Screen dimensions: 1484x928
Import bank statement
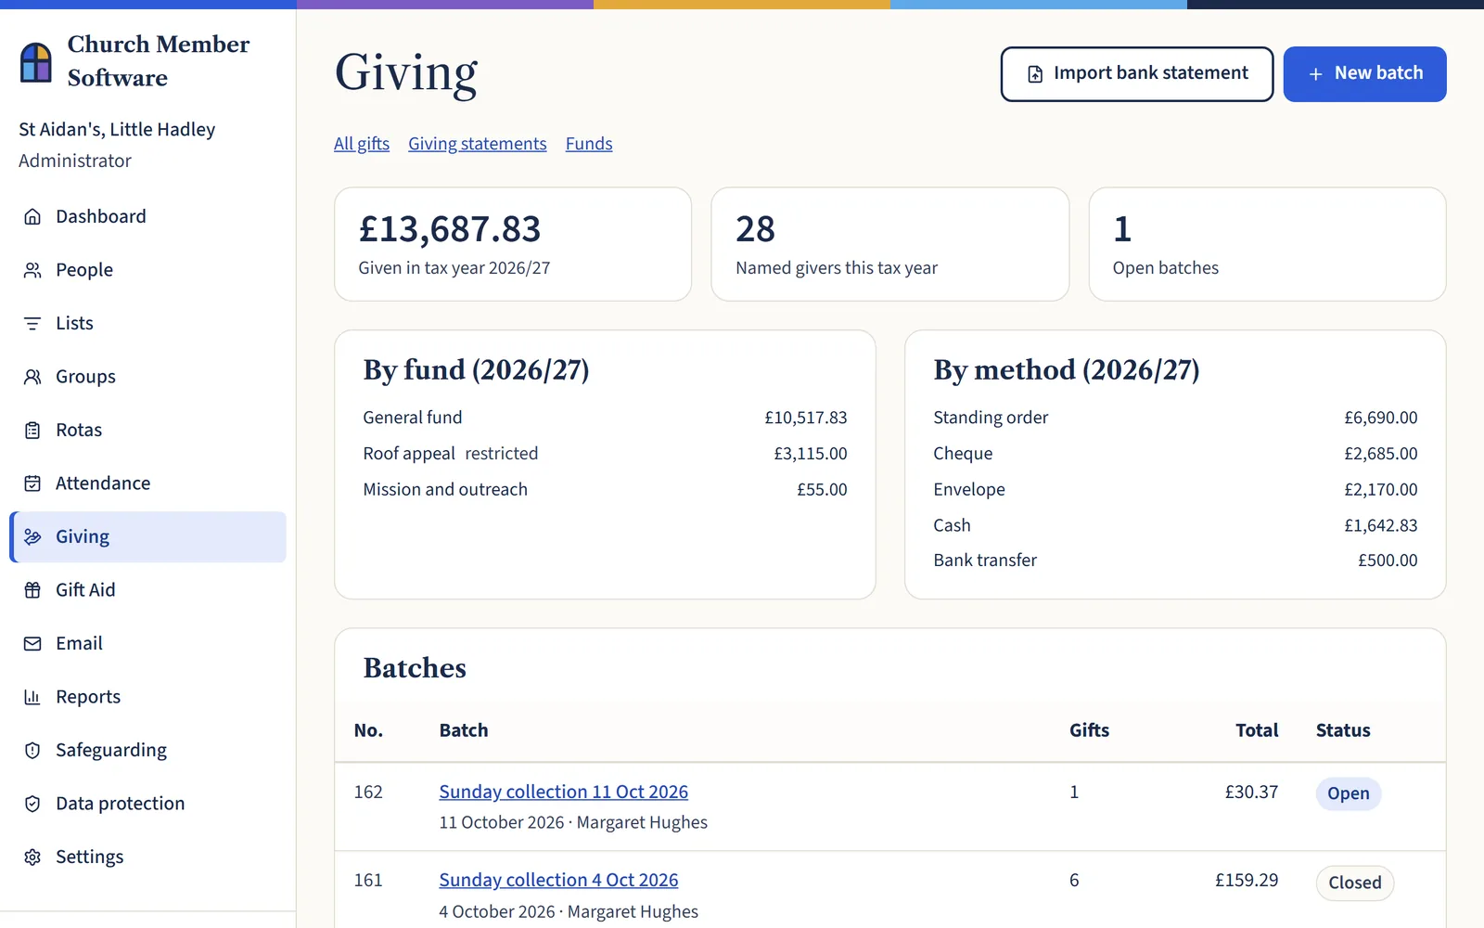point(1137,74)
